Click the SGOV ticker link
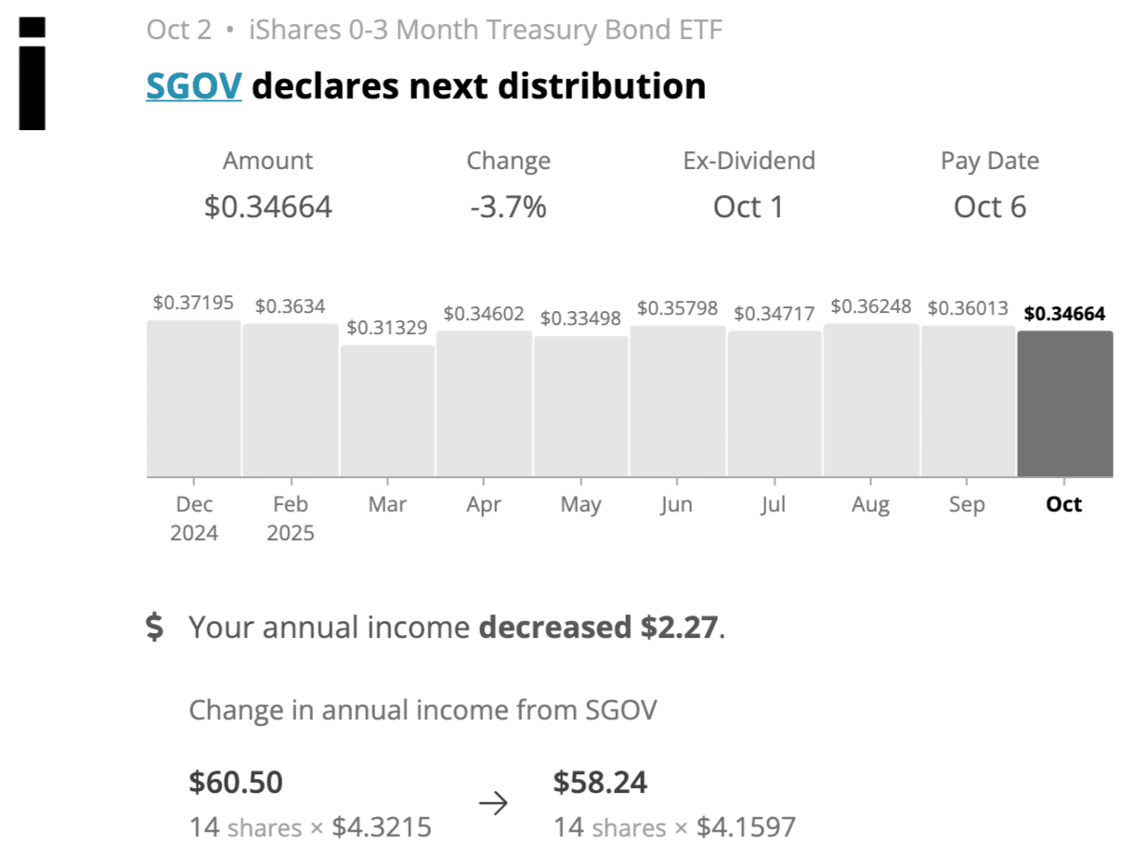This screenshot has width=1121, height=868. pos(193,85)
